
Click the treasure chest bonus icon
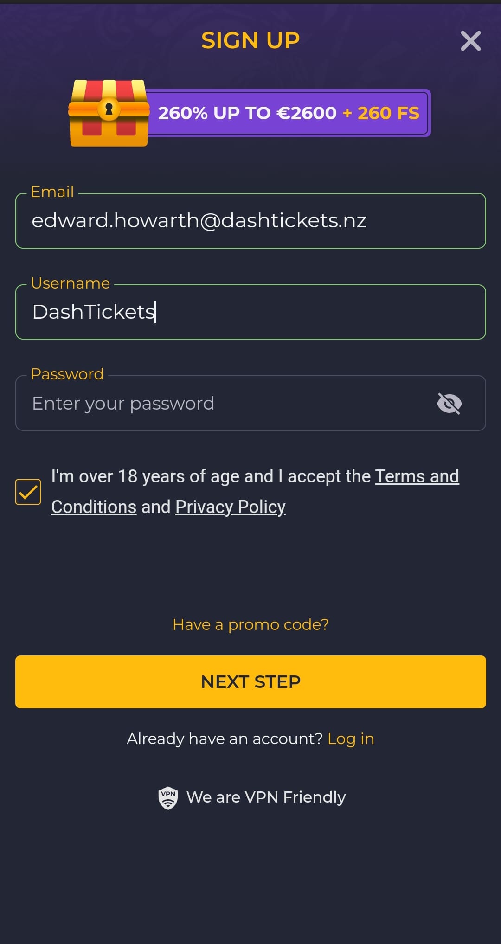point(109,113)
